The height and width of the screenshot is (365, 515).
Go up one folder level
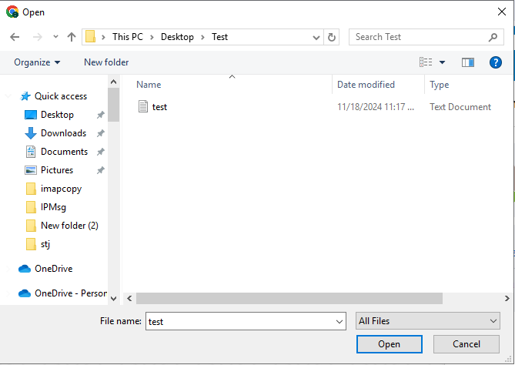72,37
